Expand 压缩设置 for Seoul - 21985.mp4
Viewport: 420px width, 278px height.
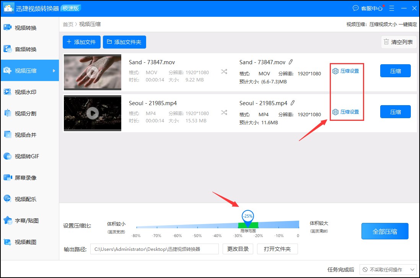pos(346,112)
